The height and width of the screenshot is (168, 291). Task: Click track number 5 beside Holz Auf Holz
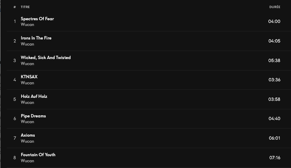[15, 100]
